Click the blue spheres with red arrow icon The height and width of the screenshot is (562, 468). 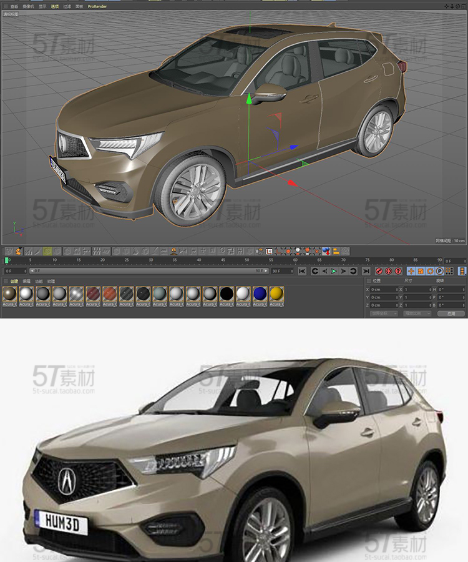click(x=326, y=251)
